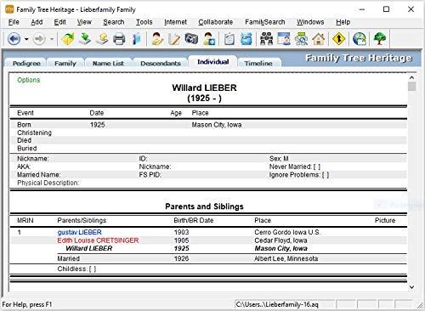Image resolution: width=425 pixels, height=311 pixels.
Task: Click the Lieberfamily-16.aq file path in status bar
Action: coord(277,304)
